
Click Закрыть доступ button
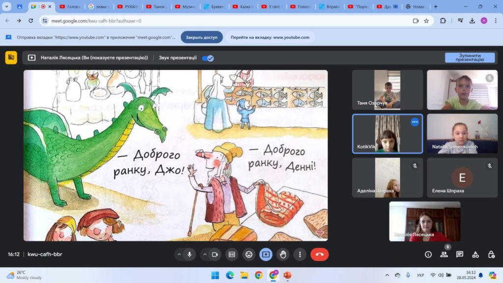[201, 37]
